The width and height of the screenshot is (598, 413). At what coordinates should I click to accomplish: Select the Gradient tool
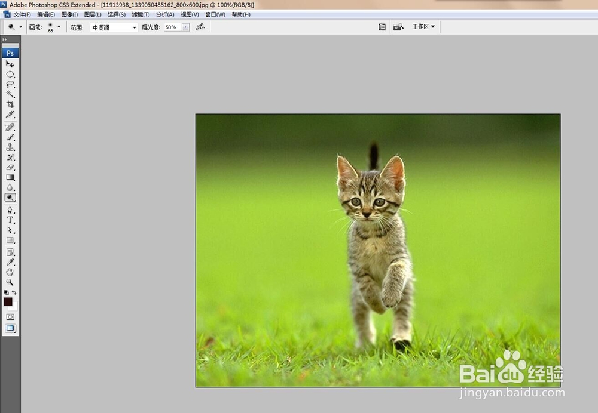coord(10,177)
